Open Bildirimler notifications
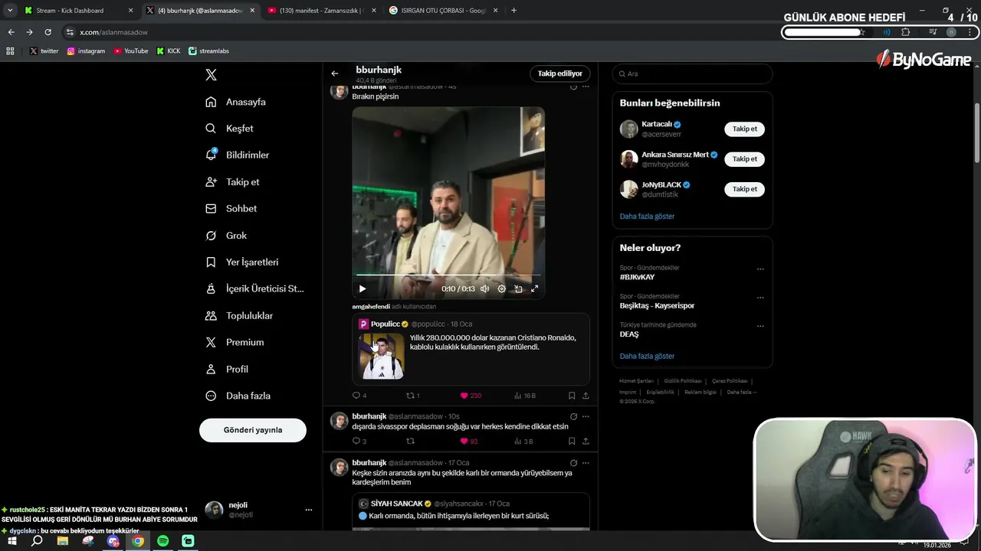The image size is (981, 551). click(x=238, y=155)
